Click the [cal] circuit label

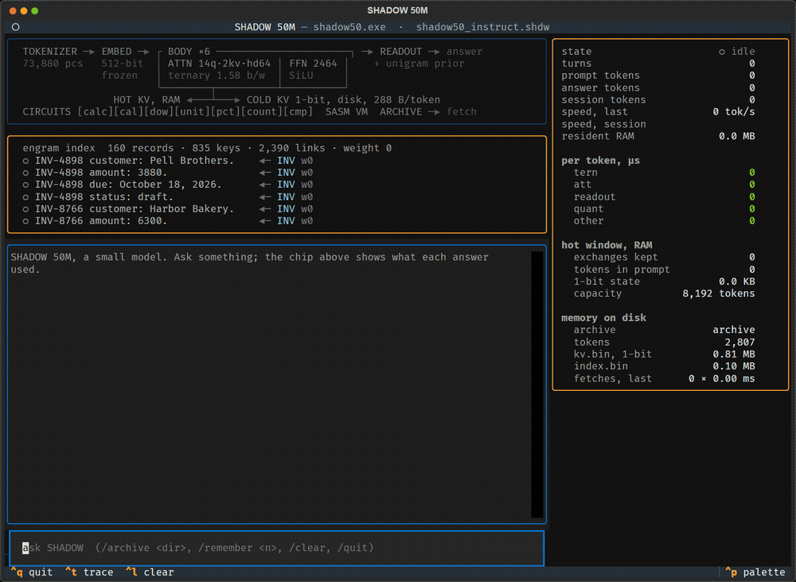(128, 111)
